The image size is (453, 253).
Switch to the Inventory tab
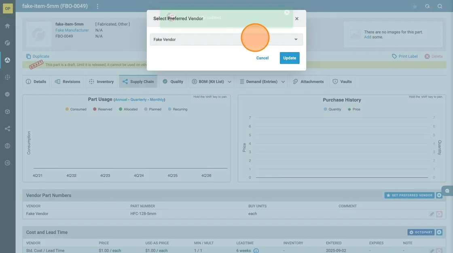click(101, 82)
